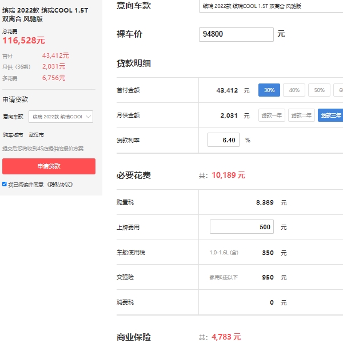Pick the 50% down payment option
The height and width of the screenshot is (343, 343).
coord(319,90)
